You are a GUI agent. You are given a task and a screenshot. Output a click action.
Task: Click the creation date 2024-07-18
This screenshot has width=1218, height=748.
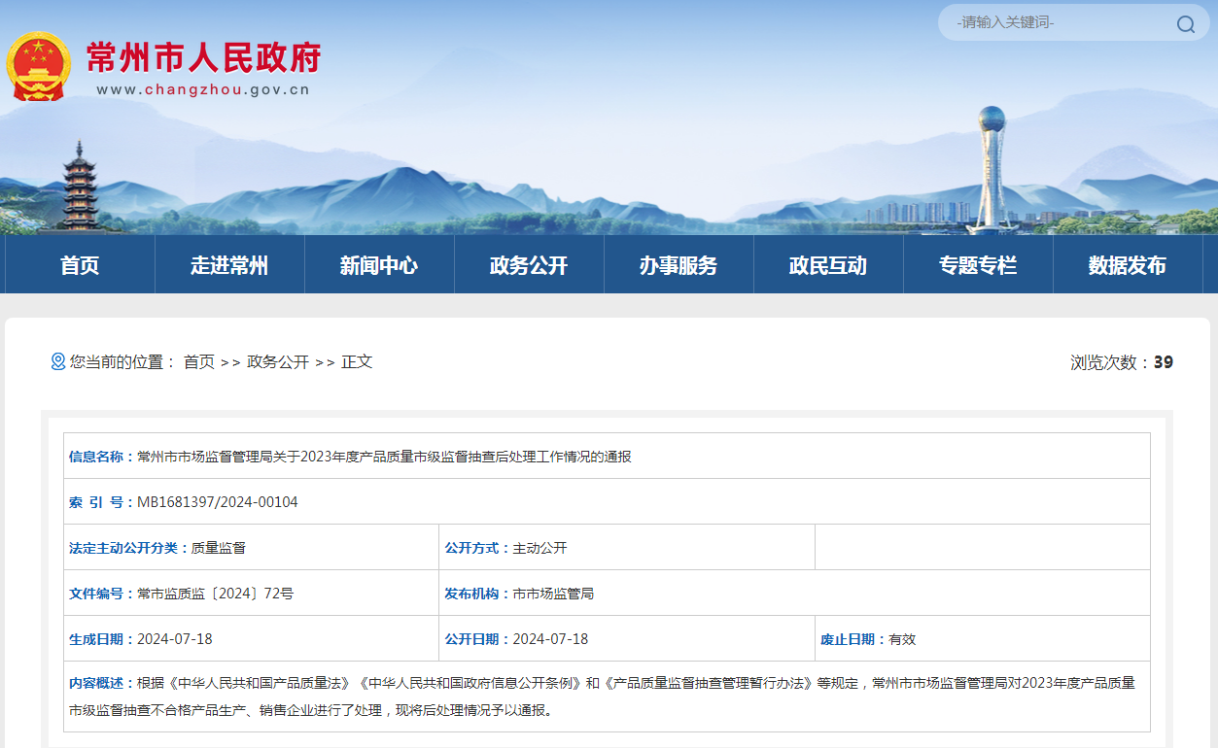tap(175, 639)
